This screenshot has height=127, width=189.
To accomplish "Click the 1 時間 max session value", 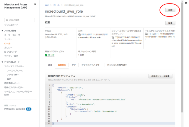I will point(81,55).
